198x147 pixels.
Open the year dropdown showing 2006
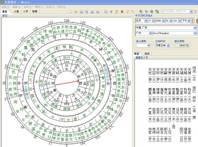click(x=163, y=21)
